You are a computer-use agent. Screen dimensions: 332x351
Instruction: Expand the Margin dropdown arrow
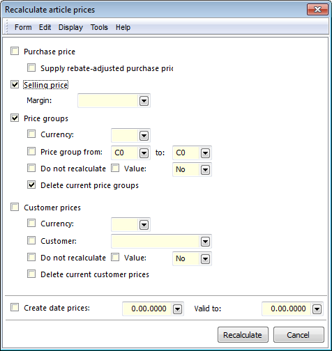pyautogui.click(x=144, y=101)
